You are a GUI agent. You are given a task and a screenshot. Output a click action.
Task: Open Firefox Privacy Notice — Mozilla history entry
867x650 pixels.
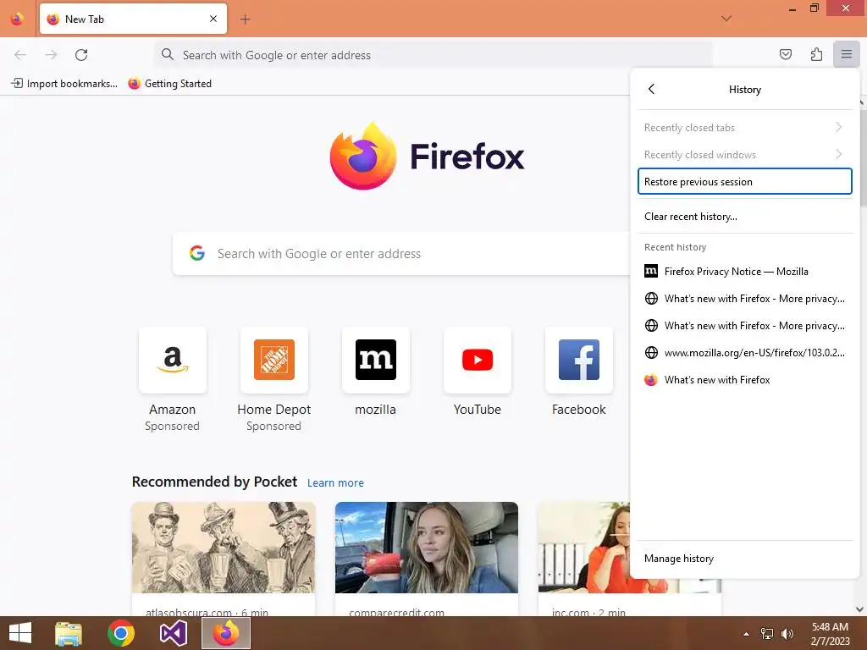pos(745,272)
